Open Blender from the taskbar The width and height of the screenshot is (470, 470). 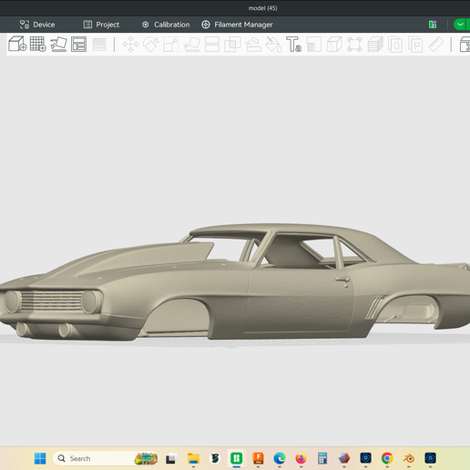409,458
